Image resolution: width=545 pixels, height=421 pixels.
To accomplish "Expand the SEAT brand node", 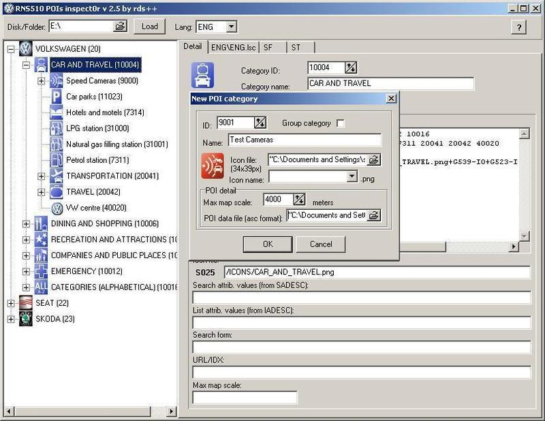I will point(11,303).
